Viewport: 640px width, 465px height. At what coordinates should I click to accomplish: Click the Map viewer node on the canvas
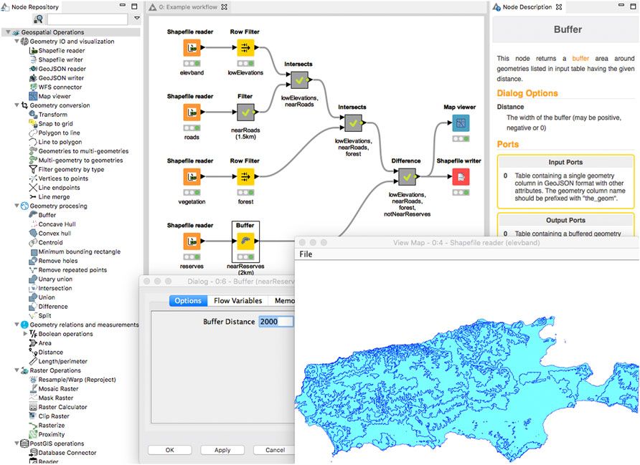[461, 123]
